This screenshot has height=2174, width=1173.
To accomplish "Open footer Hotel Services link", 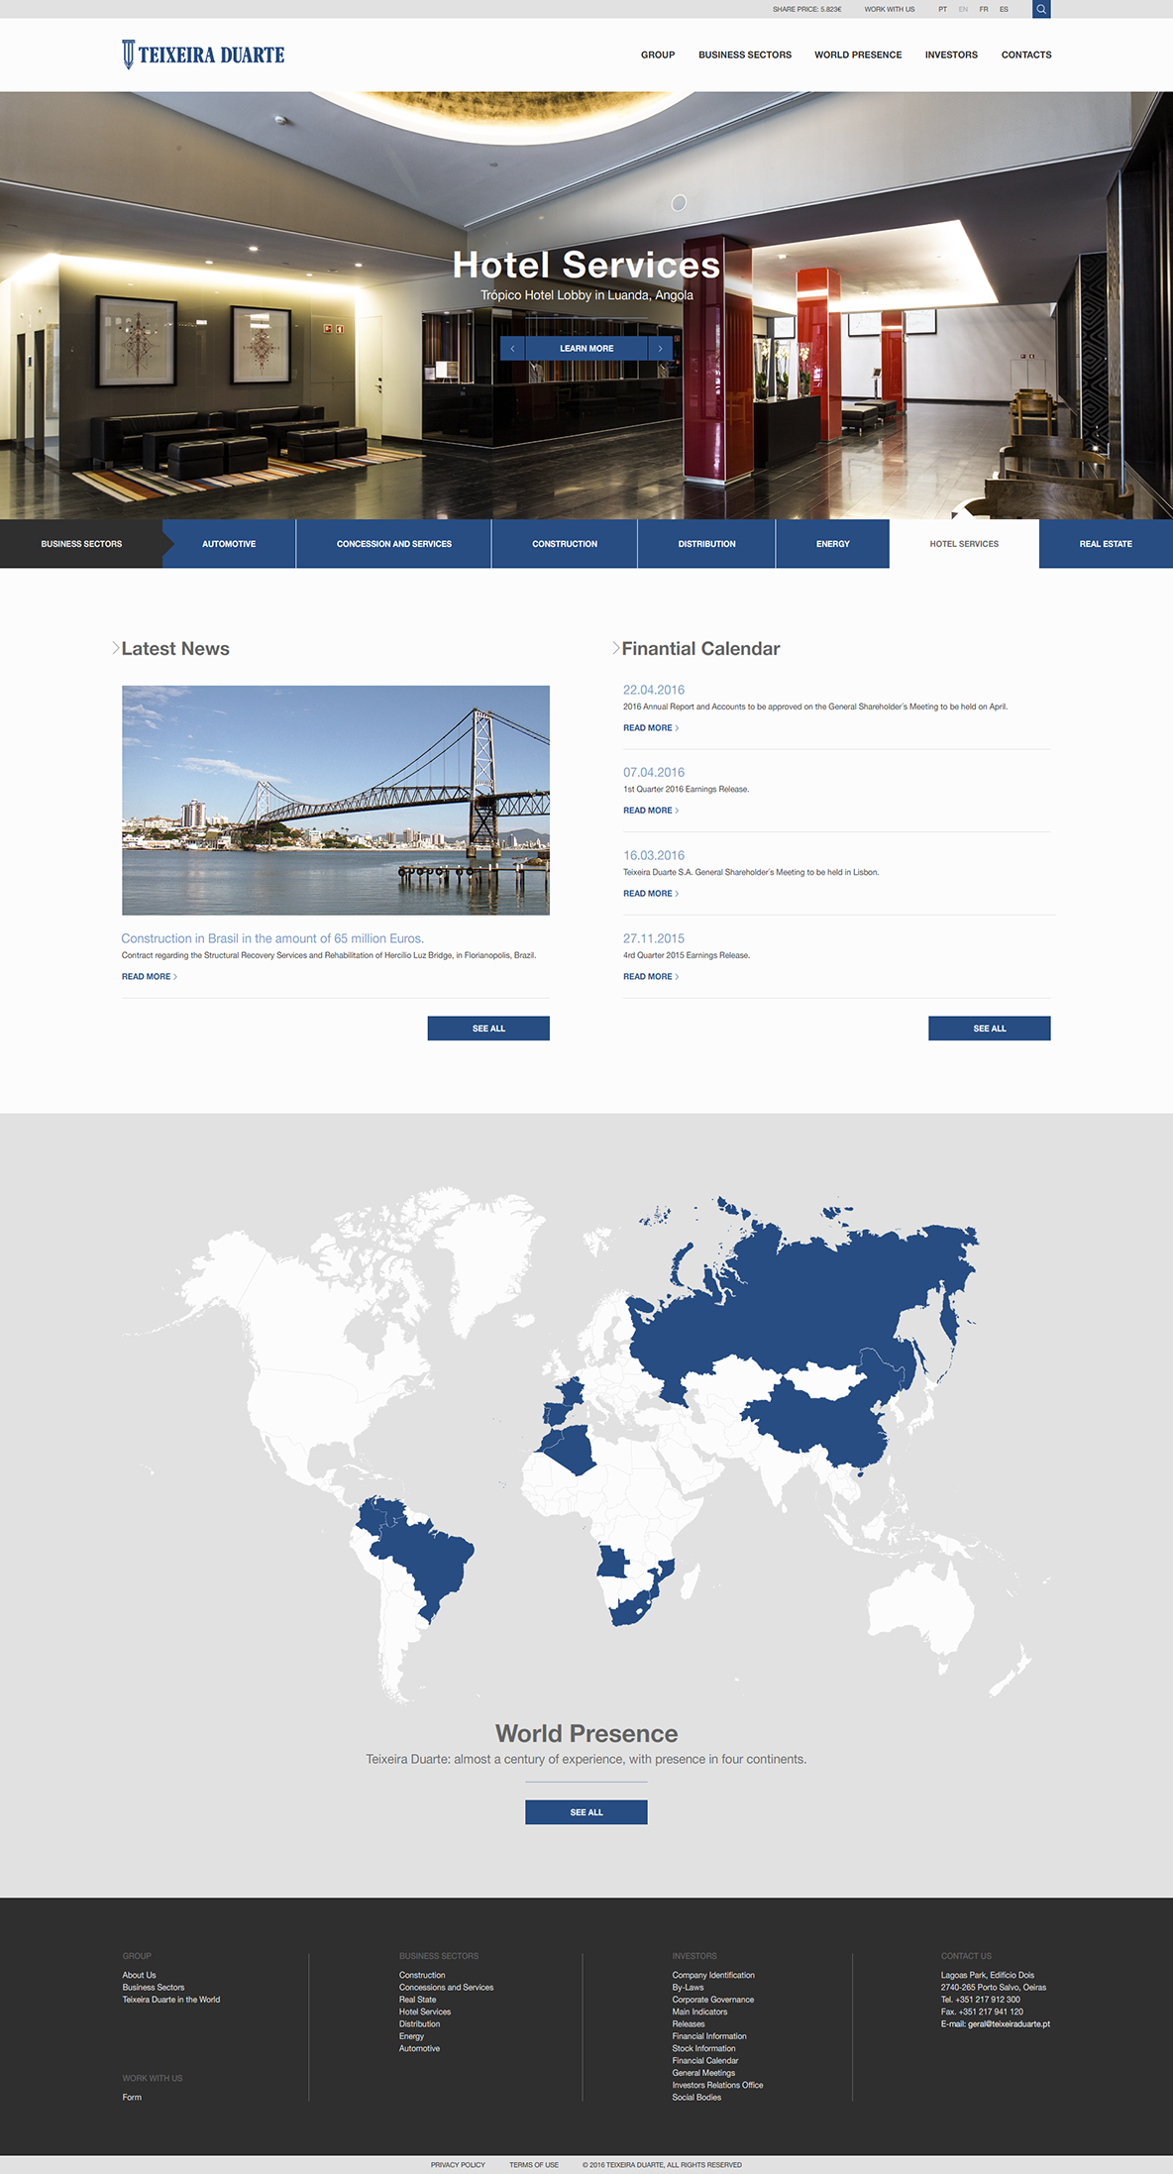I will point(425,2011).
